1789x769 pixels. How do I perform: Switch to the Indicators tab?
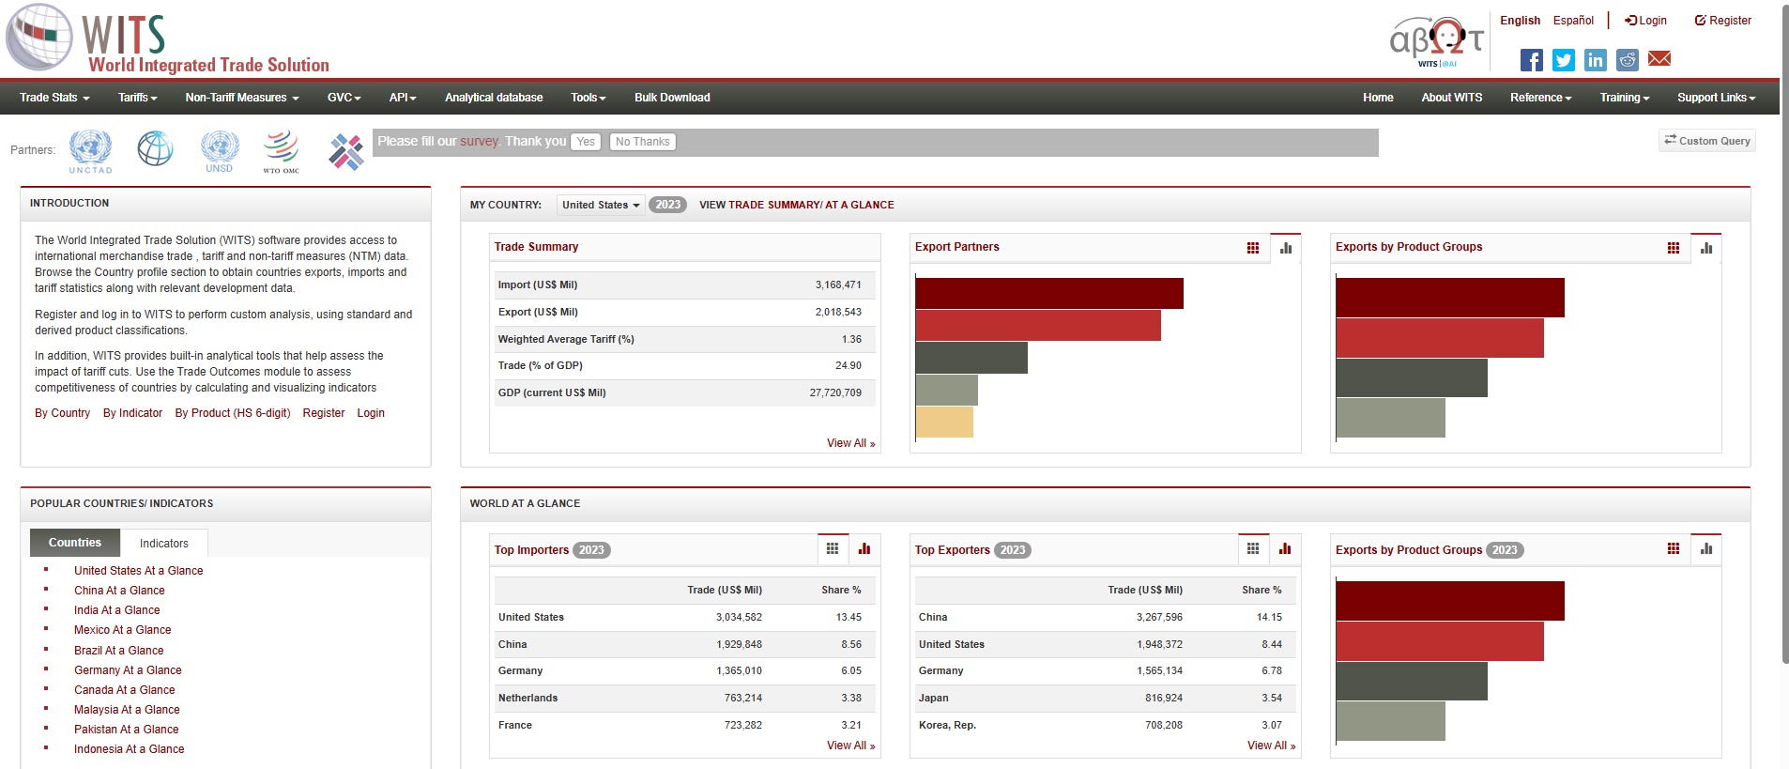(164, 544)
